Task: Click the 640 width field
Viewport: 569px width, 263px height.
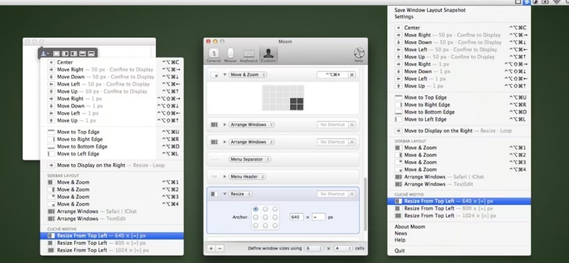Action: (x=297, y=217)
